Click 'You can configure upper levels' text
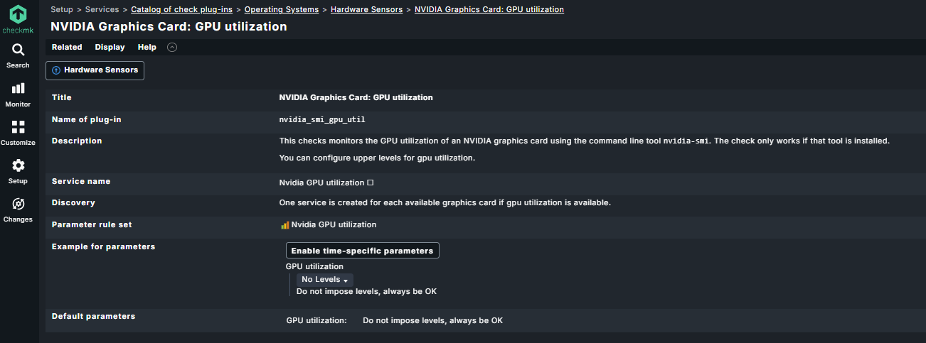Screen dimensions: 926x343 [x=377, y=158]
